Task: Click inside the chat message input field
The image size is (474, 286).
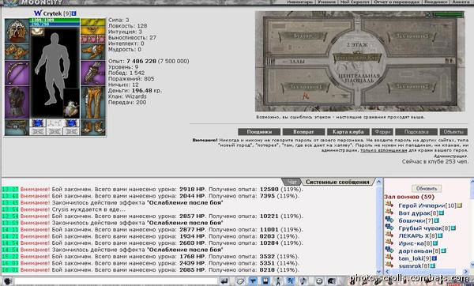Action: click(115, 281)
